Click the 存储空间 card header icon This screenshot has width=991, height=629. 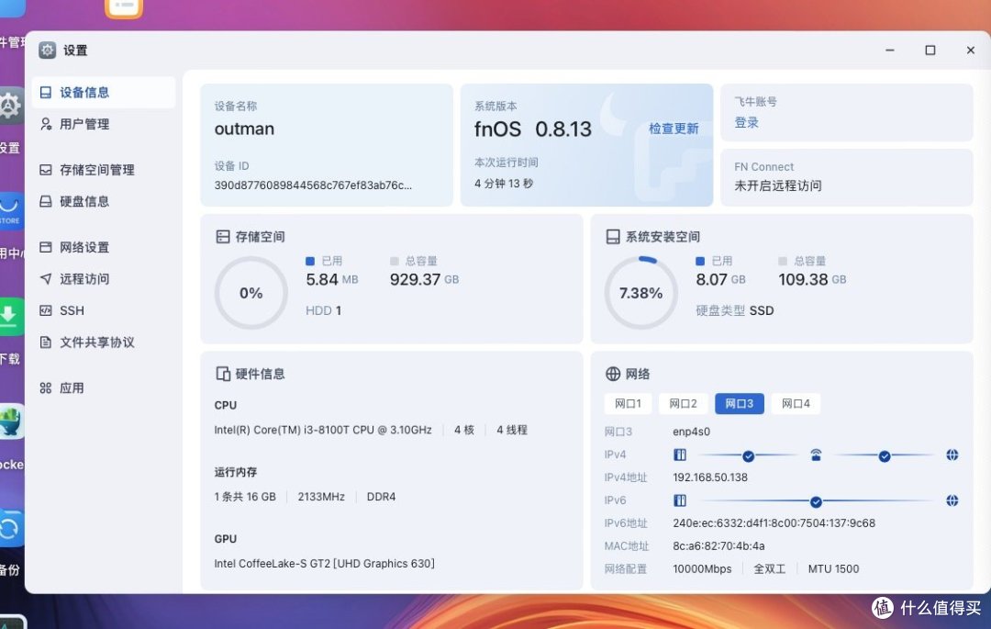point(222,236)
